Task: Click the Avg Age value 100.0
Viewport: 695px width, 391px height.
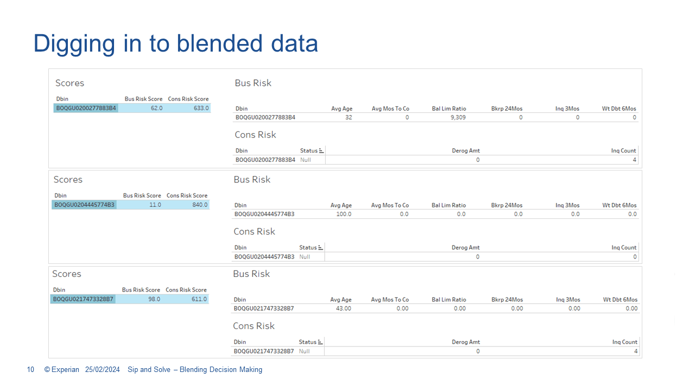Action: (x=344, y=214)
